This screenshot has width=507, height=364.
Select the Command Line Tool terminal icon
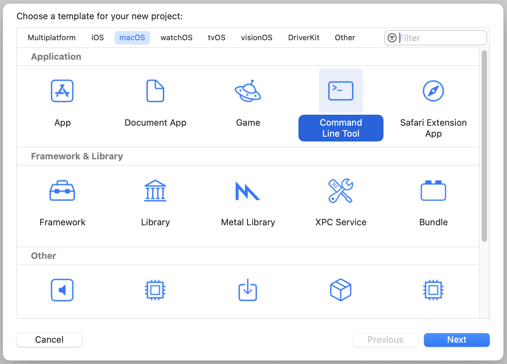coord(341,91)
